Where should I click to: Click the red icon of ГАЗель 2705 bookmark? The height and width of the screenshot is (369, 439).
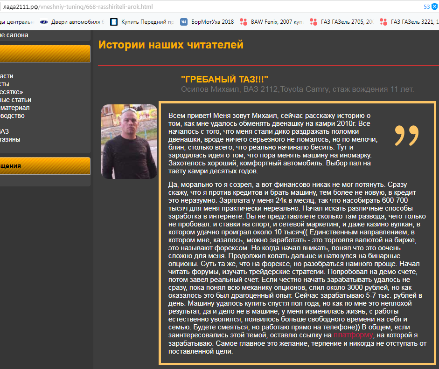313,21
